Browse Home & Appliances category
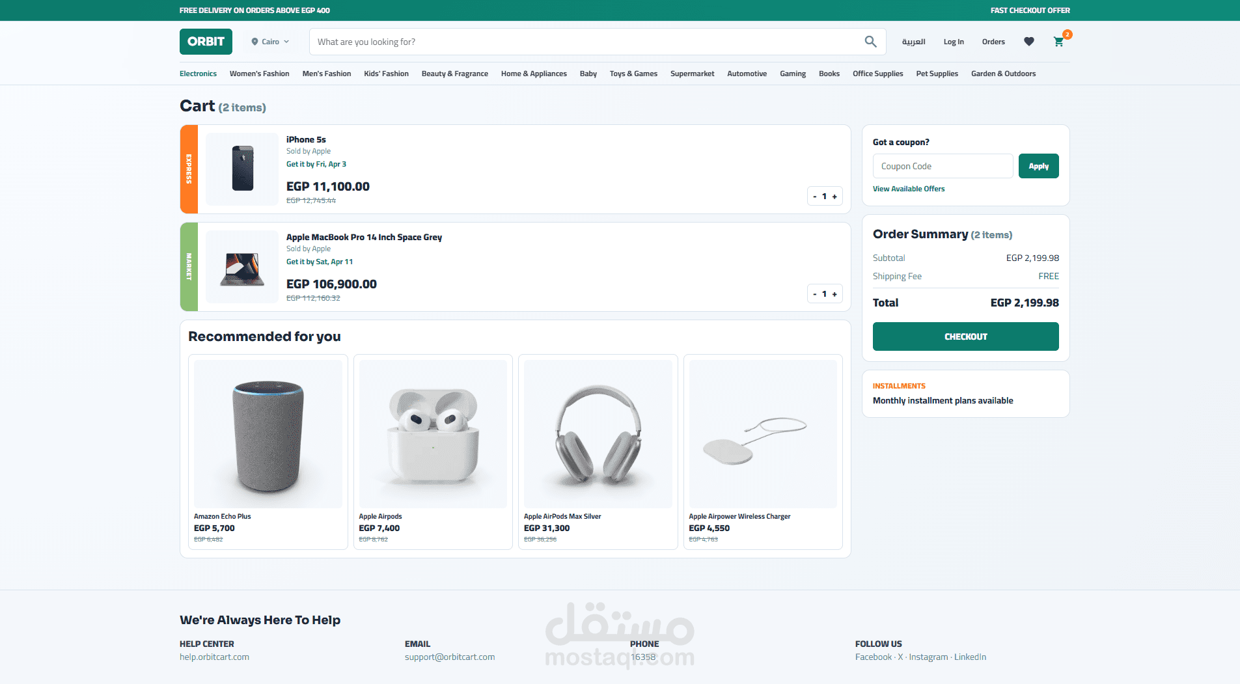 point(534,74)
